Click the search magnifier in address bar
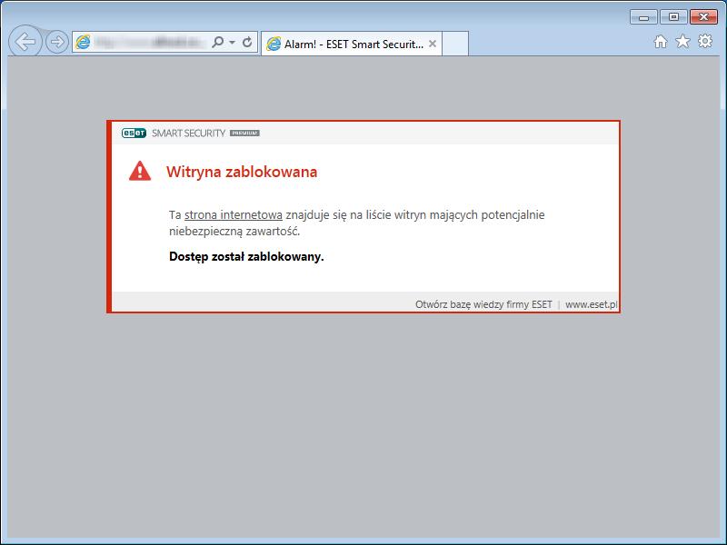Screen dimensions: 727x545 [217, 42]
